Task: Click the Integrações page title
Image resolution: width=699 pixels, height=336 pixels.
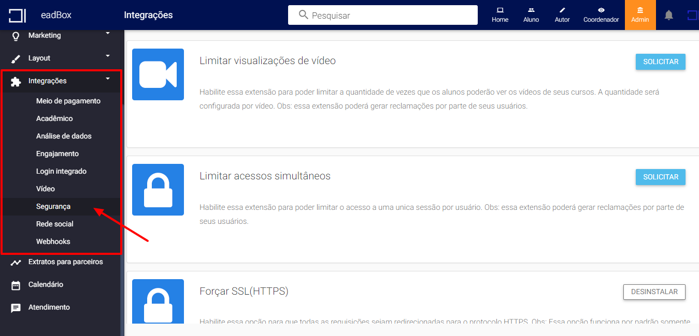Action: 148,15
